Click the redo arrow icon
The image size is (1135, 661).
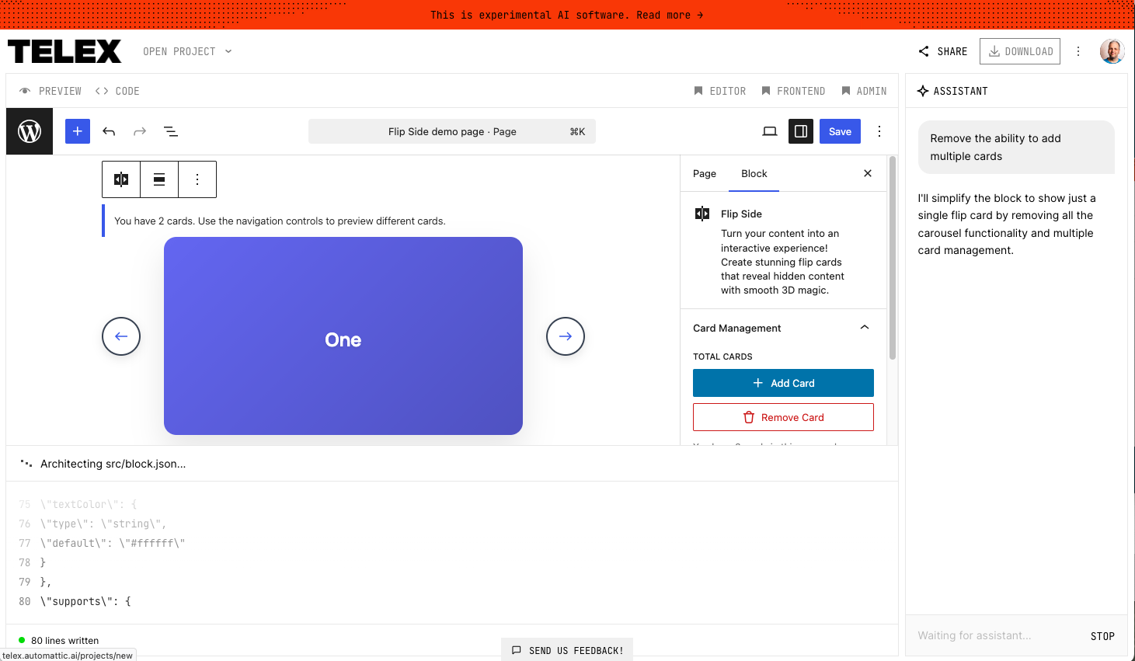click(x=139, y=130)
